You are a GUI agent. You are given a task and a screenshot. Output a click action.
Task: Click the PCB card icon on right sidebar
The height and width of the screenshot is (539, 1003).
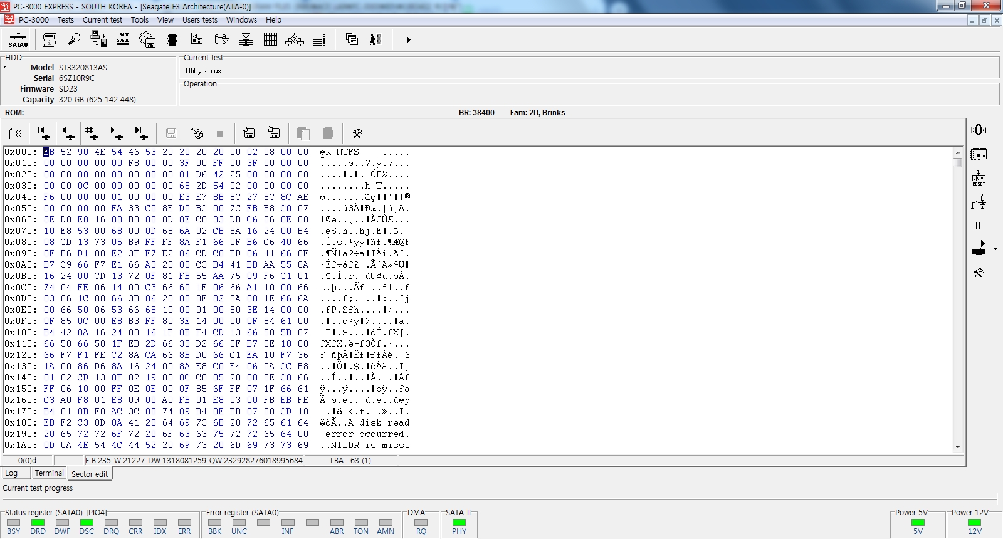pos(979,154)
